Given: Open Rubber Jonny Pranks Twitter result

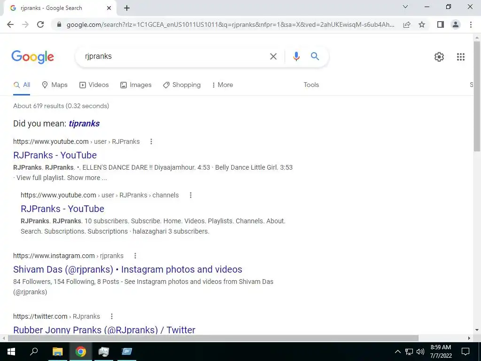Looking at the screenshot, I should click(x=104, y=330).
